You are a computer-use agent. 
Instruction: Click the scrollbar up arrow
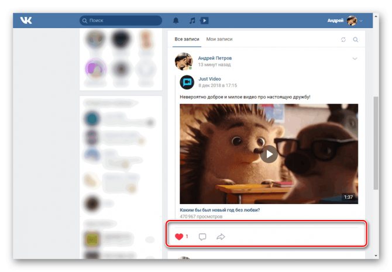click(376, 16)
